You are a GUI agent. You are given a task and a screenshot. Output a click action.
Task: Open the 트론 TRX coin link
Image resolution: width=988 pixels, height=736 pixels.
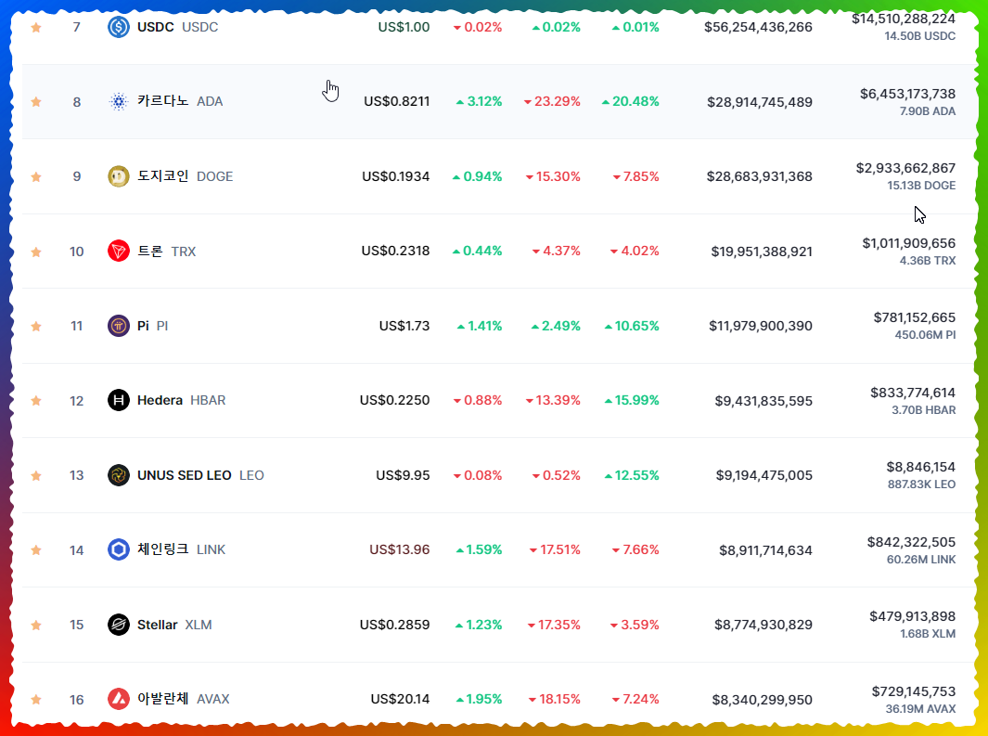[x=166, y=251]
